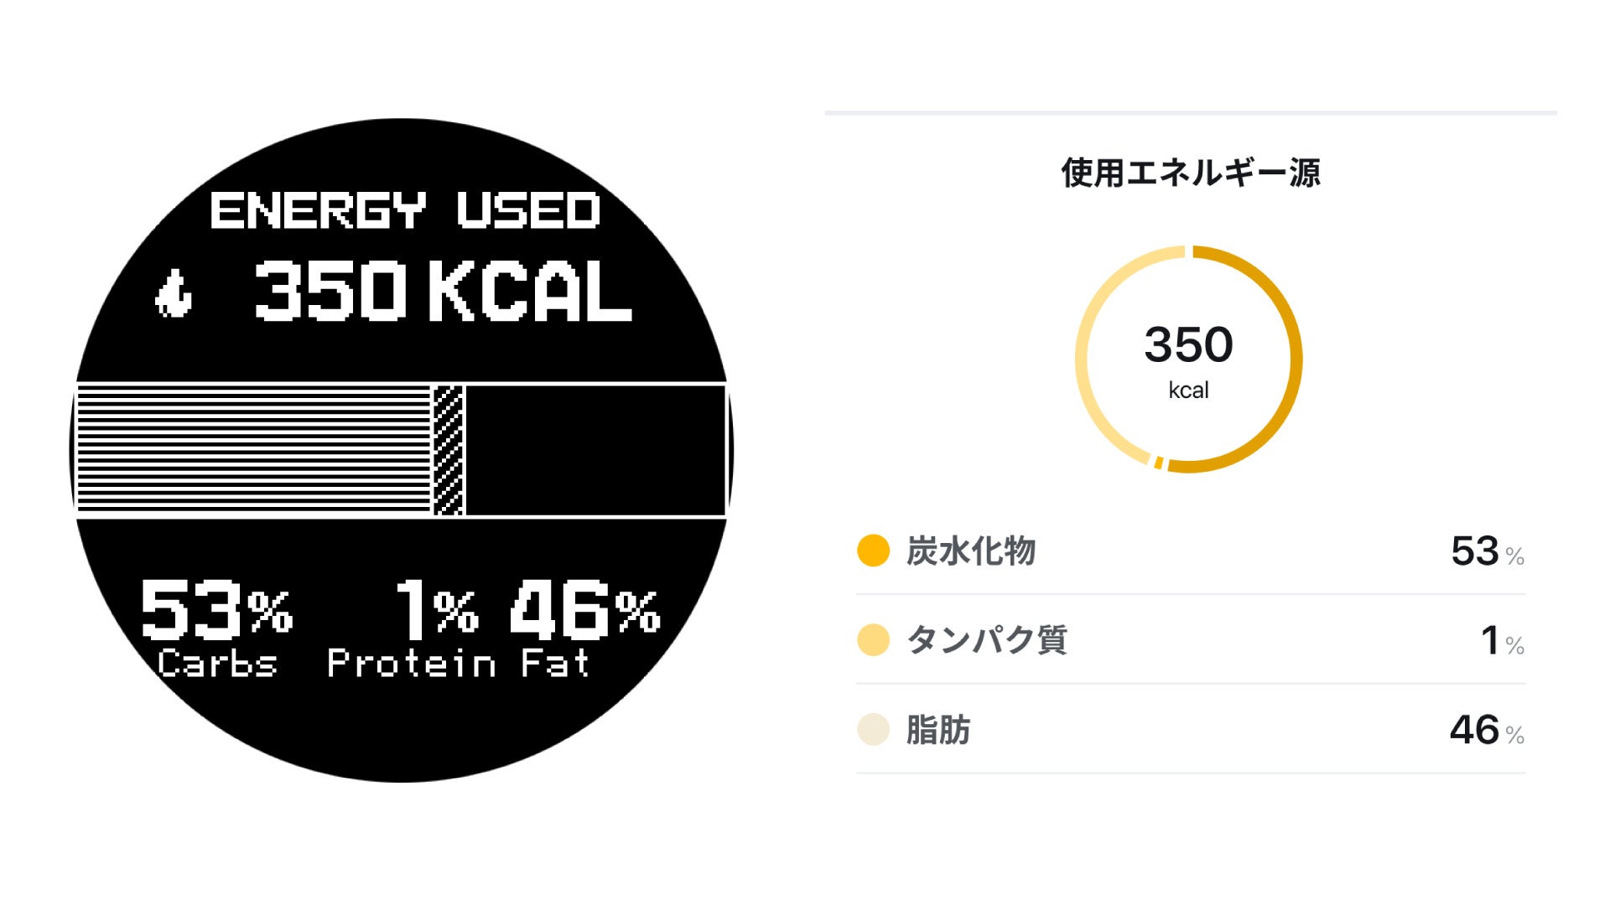Click the ENERGY USED title on the watch
The height and width of the screenshot is (905, 1610).
405,209
